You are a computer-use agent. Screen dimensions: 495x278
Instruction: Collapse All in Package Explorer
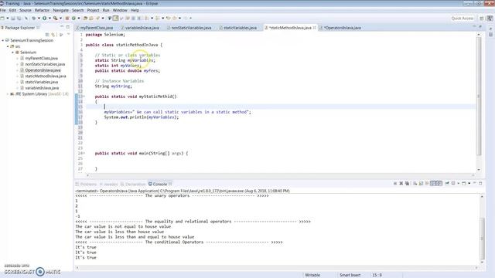point(47,34)
